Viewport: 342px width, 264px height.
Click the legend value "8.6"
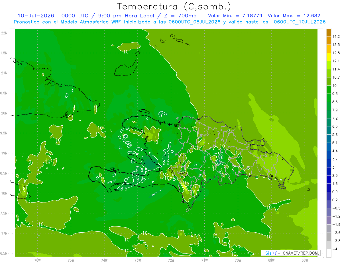(x=335, y=102)
